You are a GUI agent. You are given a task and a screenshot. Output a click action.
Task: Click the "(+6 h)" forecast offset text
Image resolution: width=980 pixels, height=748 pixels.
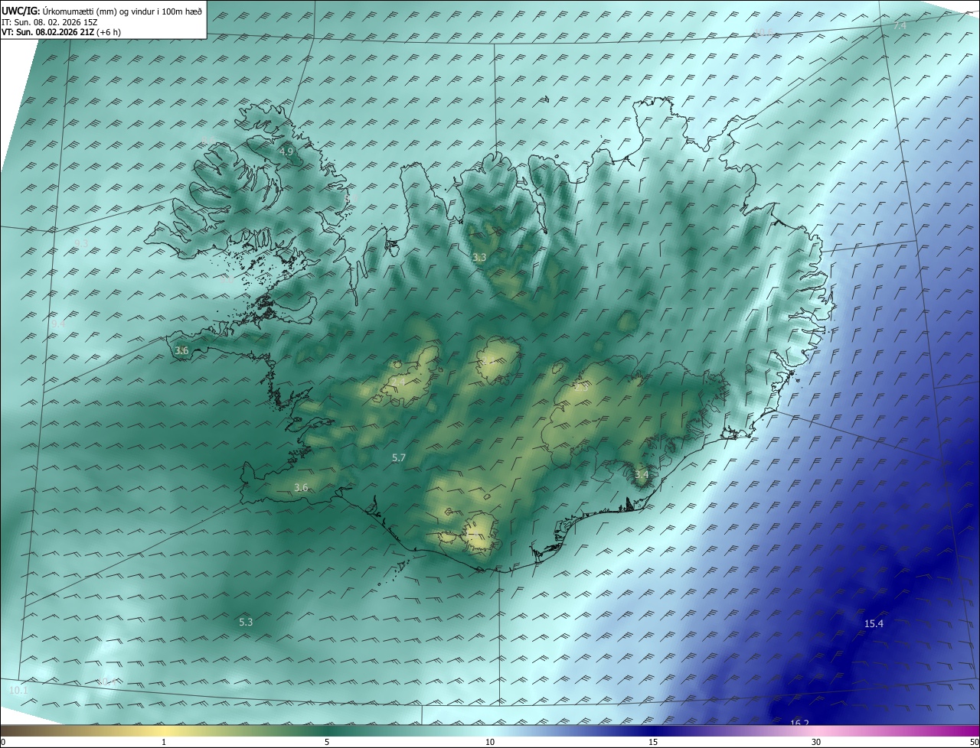point(107,32)
